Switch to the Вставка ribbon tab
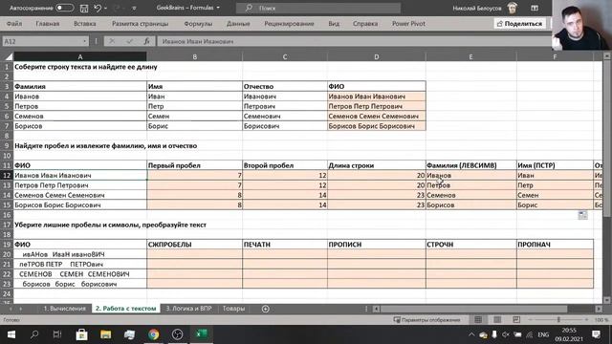The height and width of the screenshot is (344, 612). tap(85, 23)
